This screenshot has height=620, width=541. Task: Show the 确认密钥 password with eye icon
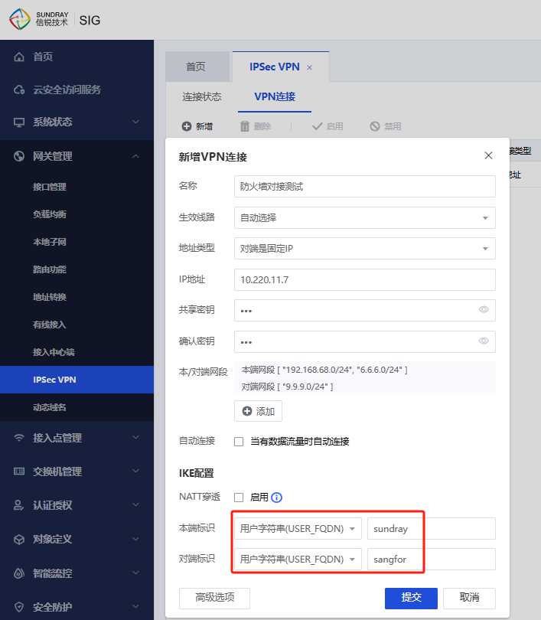pos(484,341)
